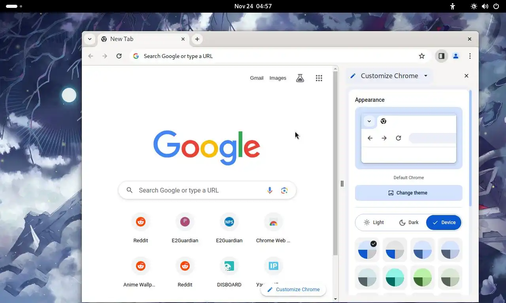This screenshot has height=303, width=506.
Task: Open a new tab with plus button
Action: click(x=197, y=39)
